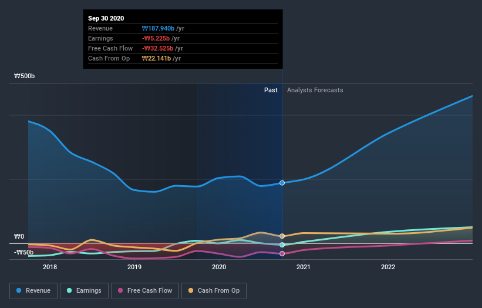Viewport: 482px width, 308px height.
Task: Toggle the Revenue legend button
Action: (33, 291)
